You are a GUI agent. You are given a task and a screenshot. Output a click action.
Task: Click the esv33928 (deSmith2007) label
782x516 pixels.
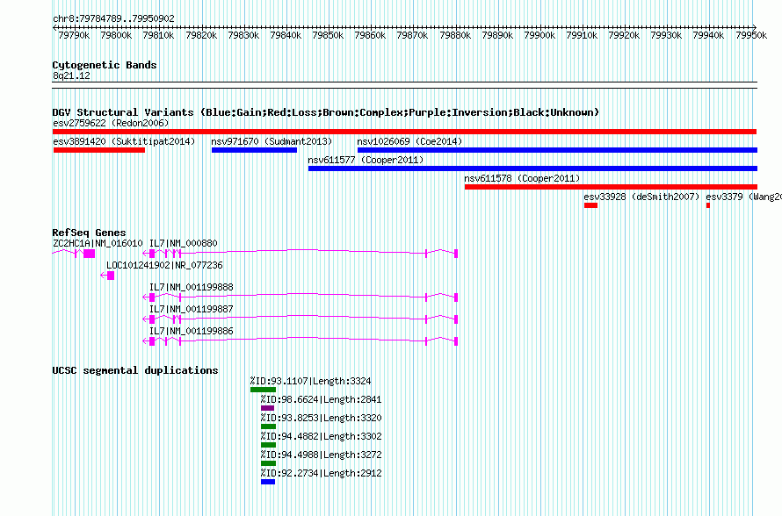642,197
